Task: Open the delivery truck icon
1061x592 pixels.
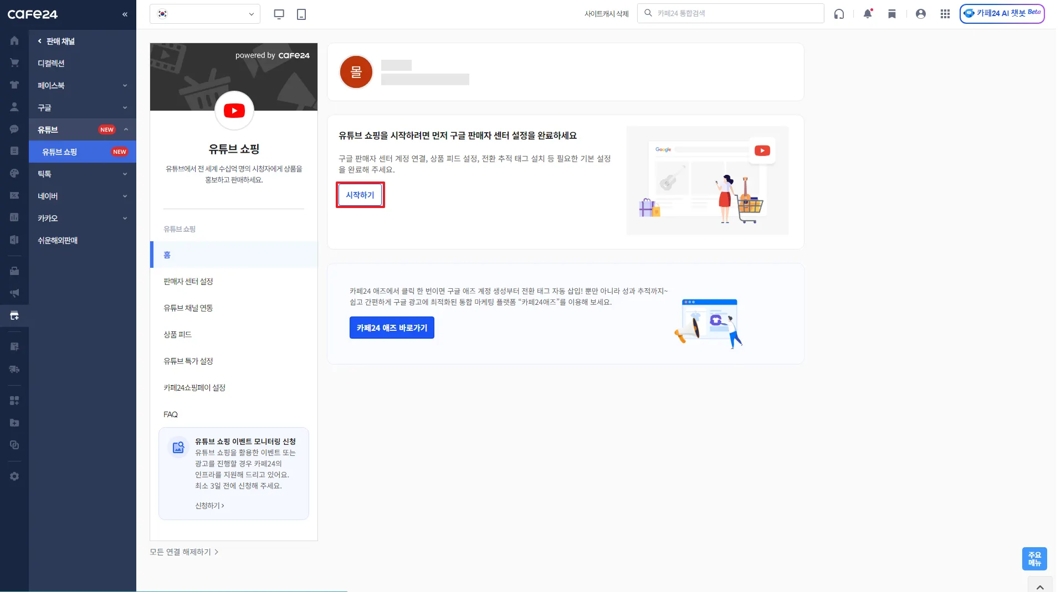Action: [14, 369]
